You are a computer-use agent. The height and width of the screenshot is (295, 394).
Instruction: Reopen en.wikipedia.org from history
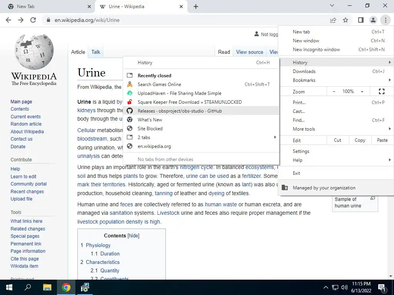201,146
